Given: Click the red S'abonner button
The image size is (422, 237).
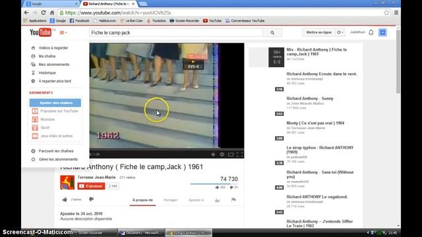Looking at the screenshot, I should [91, 186].
